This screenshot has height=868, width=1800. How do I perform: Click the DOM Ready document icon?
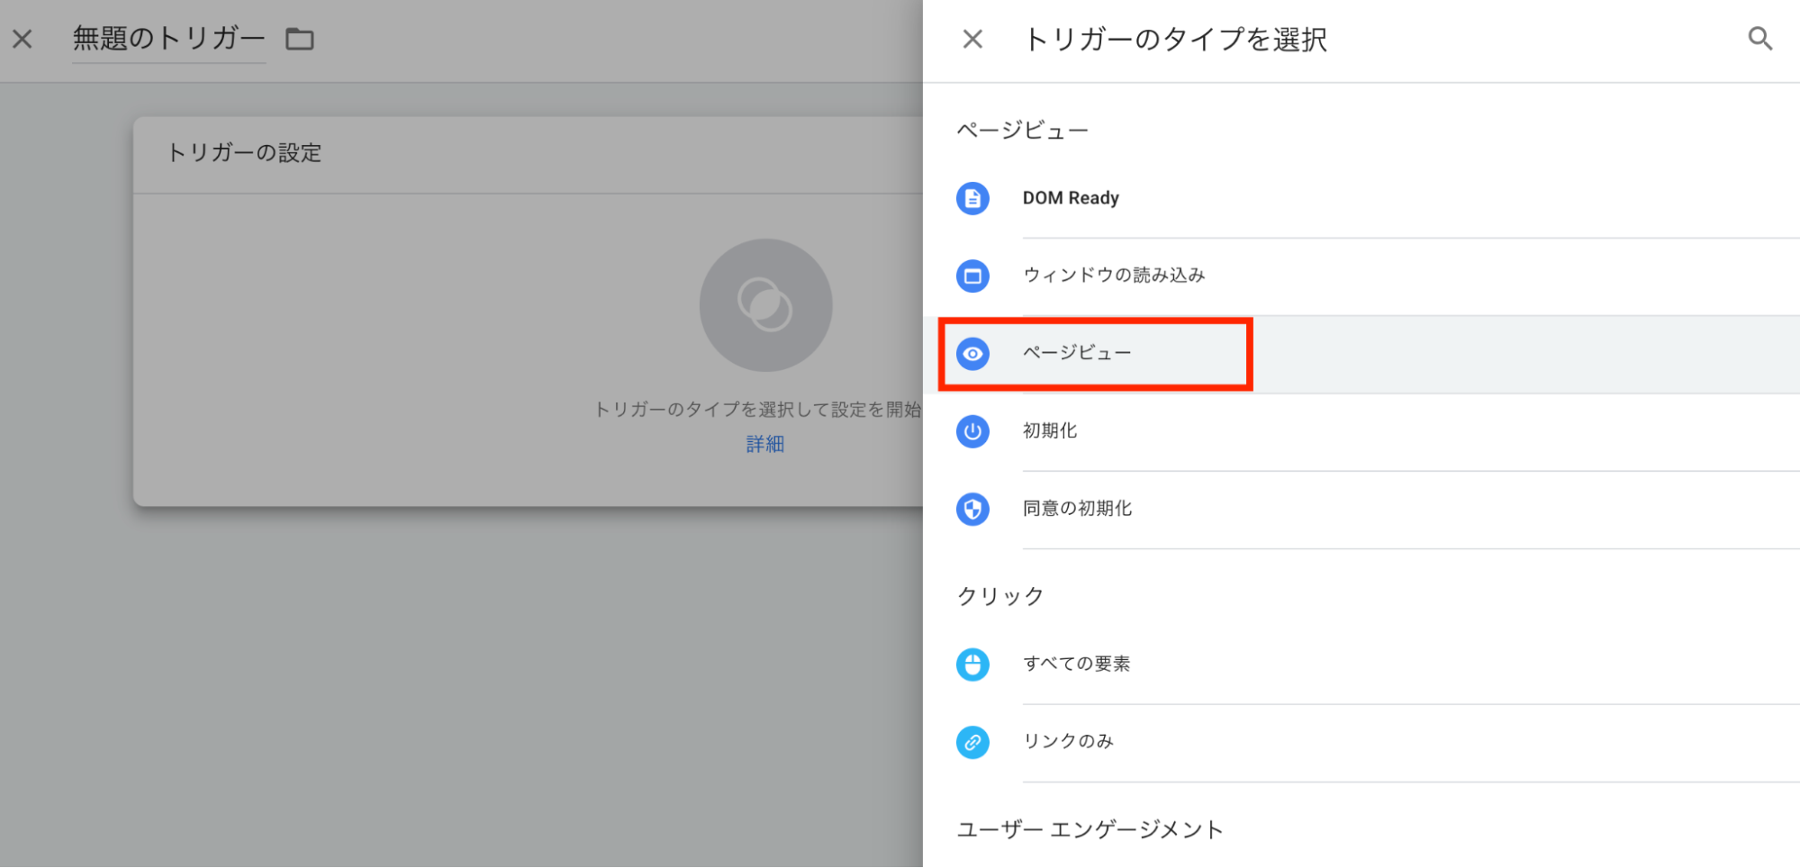tap(972, 198)
